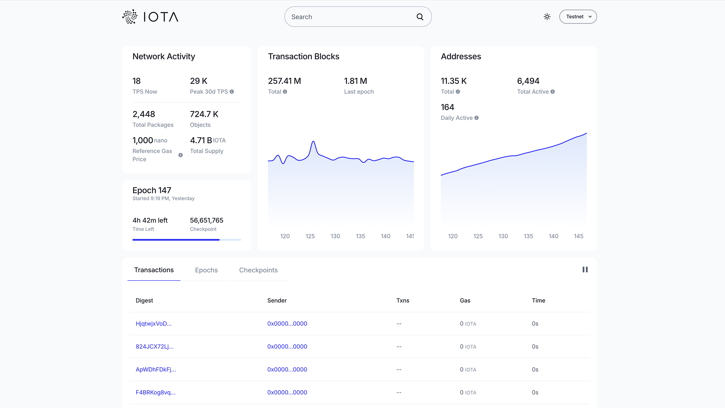
Task: Open the Epoch 147 heading
Action: [152, 190]
